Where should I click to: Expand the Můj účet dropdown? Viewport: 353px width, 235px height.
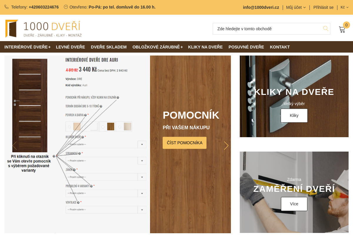click(x=296, y=7)
